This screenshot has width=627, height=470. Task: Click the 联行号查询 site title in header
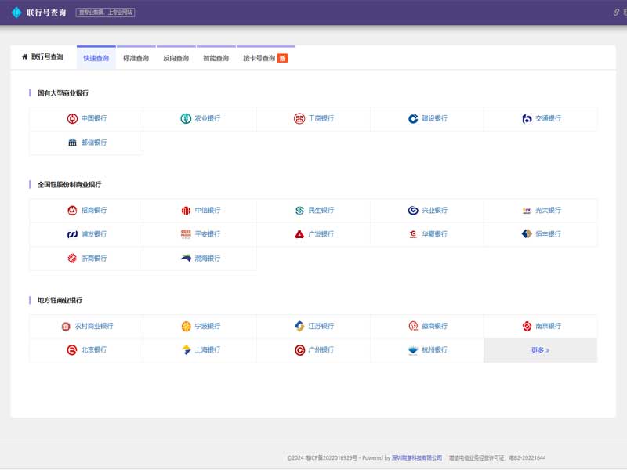pyautogui.click(x=46, y=13)
